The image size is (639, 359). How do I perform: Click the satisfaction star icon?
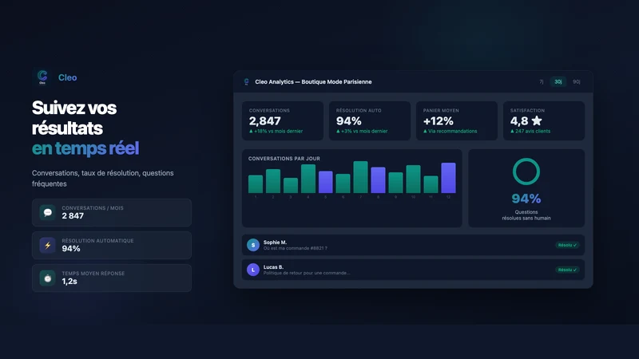pos(537,120)
